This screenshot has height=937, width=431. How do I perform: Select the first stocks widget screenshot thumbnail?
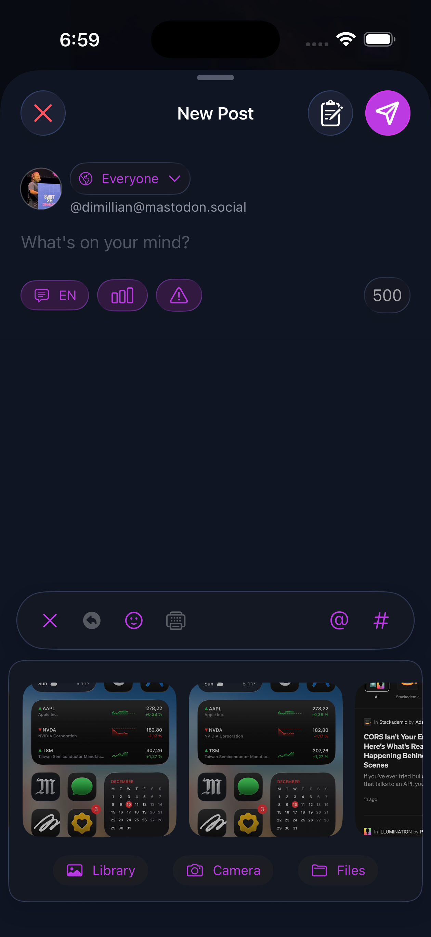pyautogui.click(x=99, y=760)
